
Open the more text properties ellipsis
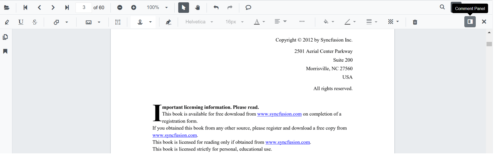[x=302, y=22]
